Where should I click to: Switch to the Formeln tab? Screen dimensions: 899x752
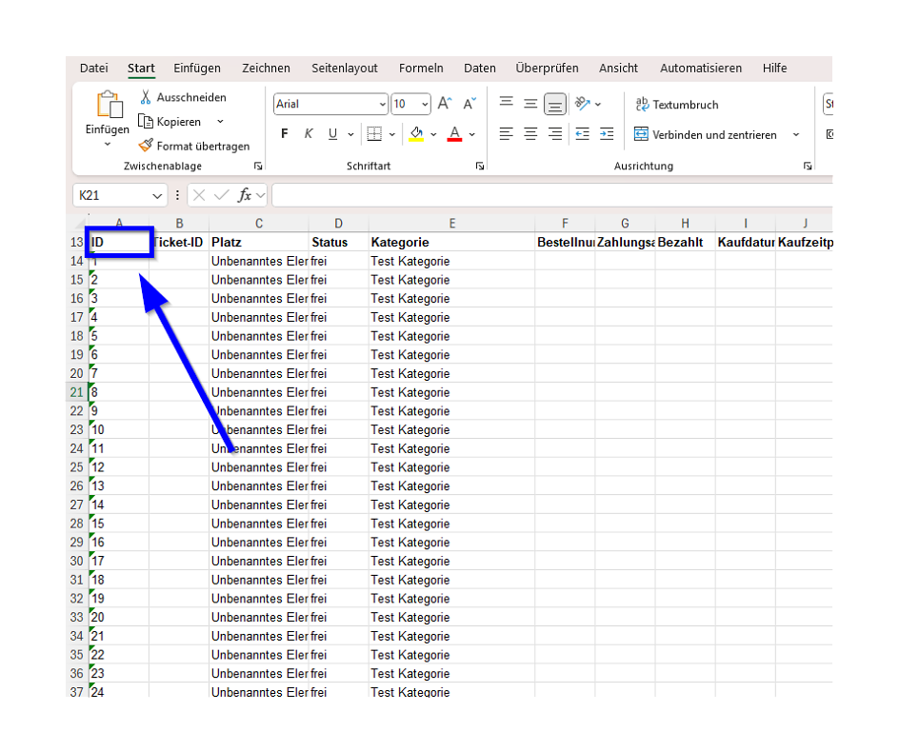pos(421,69)
